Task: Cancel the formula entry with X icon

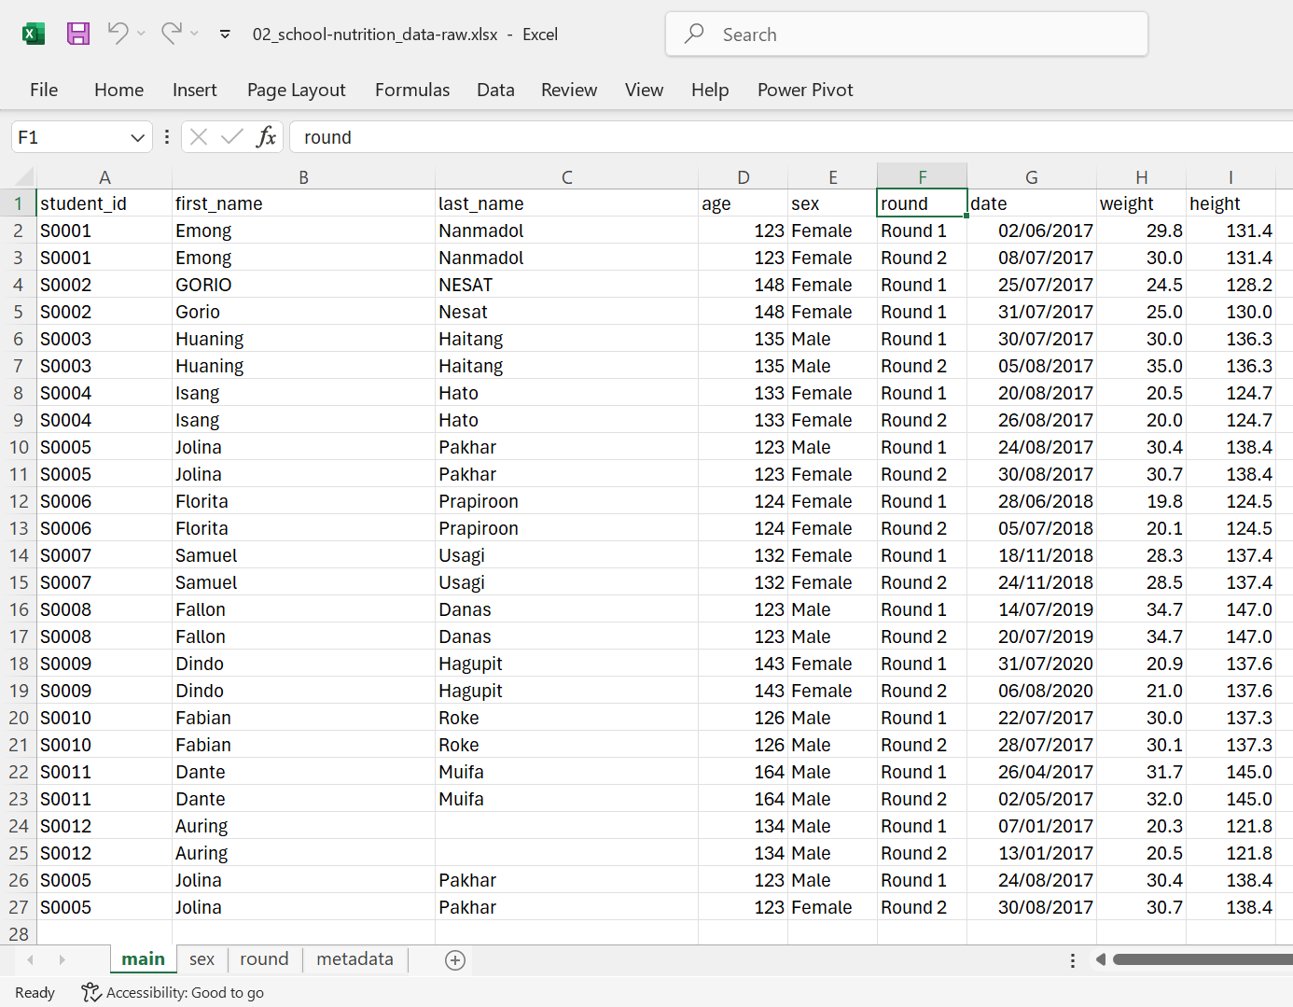Action: click(x=198, y=137)
